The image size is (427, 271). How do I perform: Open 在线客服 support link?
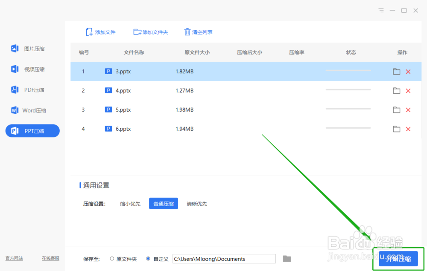pos(50,258)
